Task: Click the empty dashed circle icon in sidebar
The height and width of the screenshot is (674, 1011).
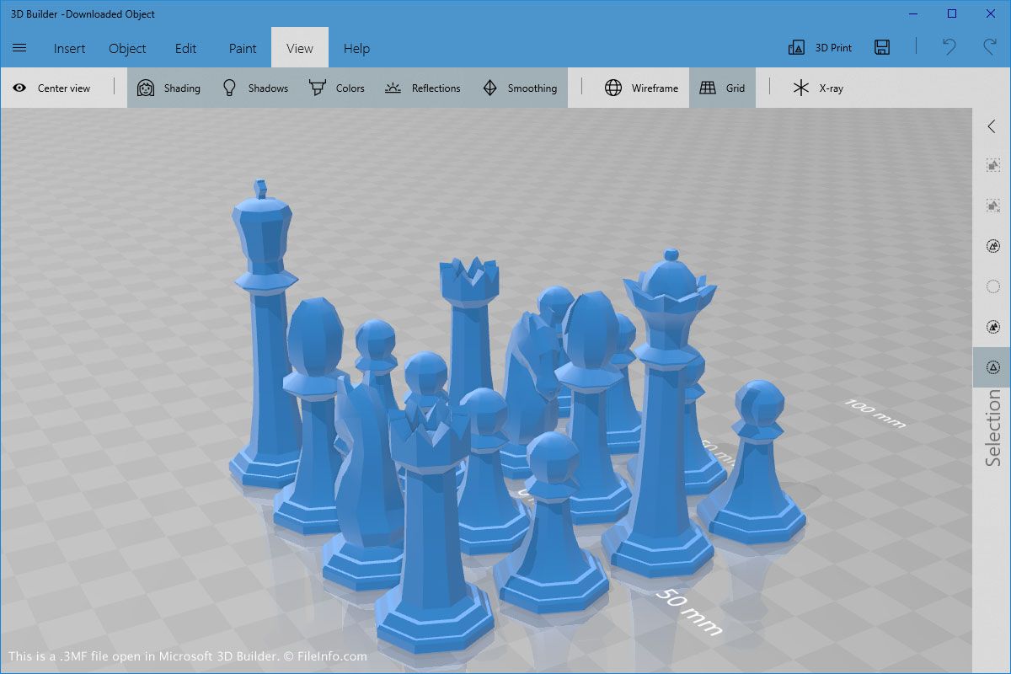Action: pyautogui.click(x=992, y=286)
